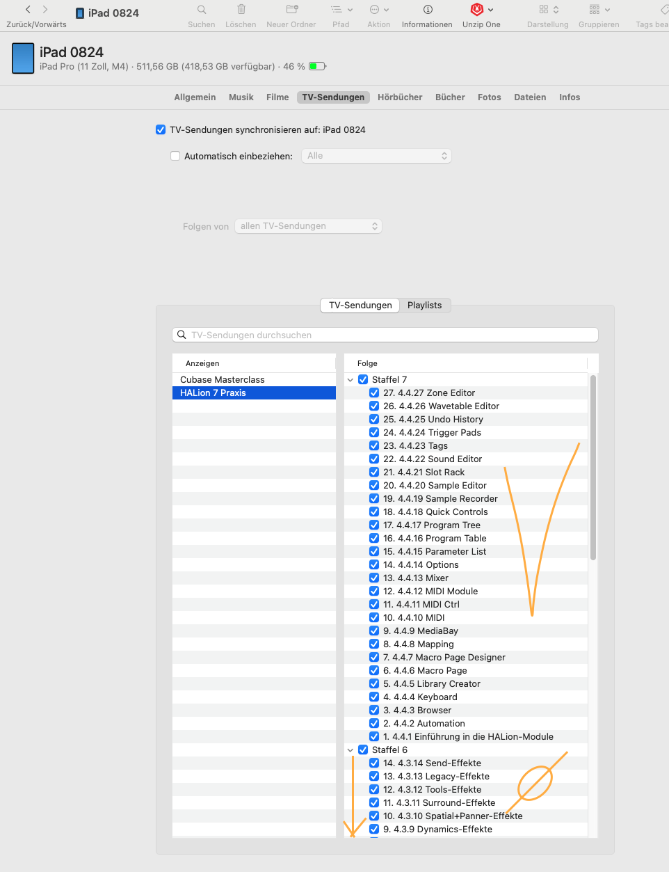Viewport: 669px width, 872px height.
Task: Uncheck 4.4.26 Wavetable Editor episode
Action: click(x=374, y=406)
